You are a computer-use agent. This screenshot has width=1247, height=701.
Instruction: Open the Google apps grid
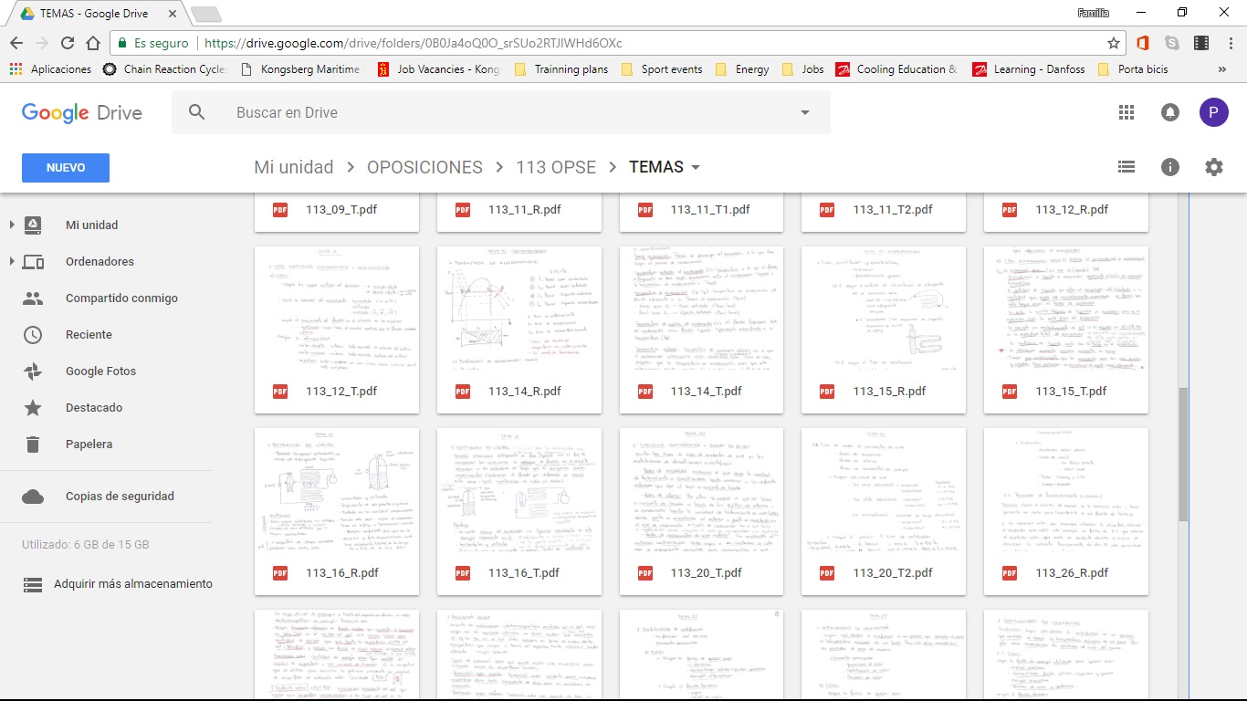(1126, 112)
